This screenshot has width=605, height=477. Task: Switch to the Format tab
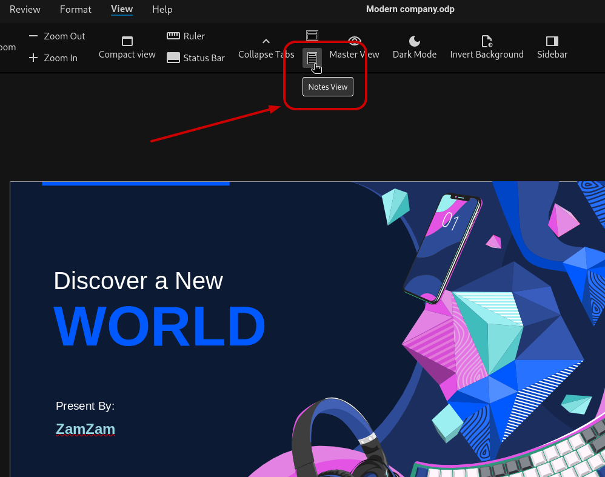point(76,9)
